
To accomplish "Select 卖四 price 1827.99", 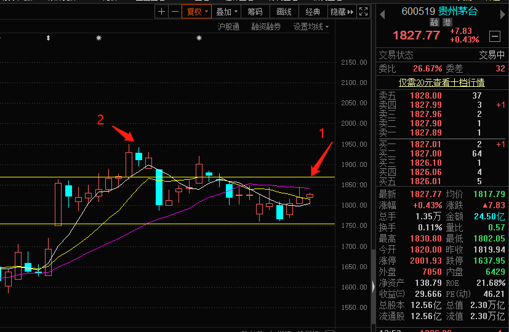I will 425,105.
